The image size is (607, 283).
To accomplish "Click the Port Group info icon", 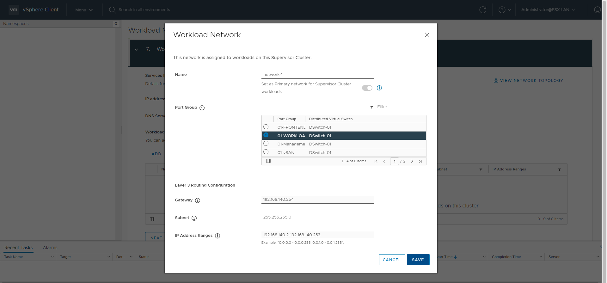I will [x=202, y=108].
